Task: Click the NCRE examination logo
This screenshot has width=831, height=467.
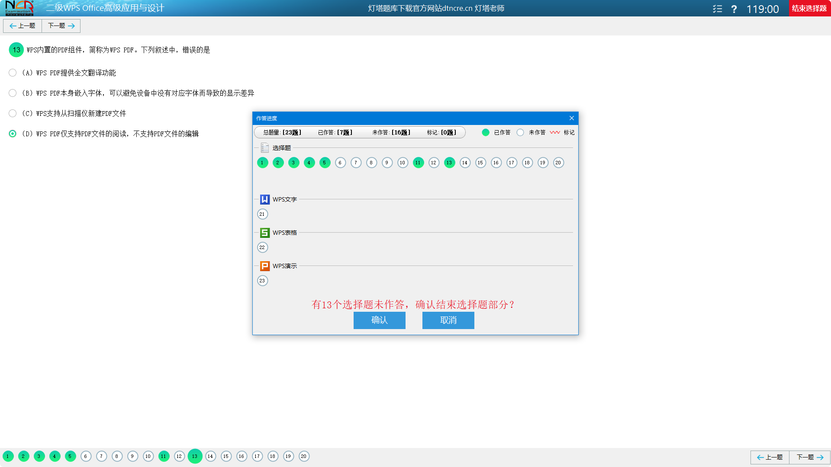Action: point(19,8)
